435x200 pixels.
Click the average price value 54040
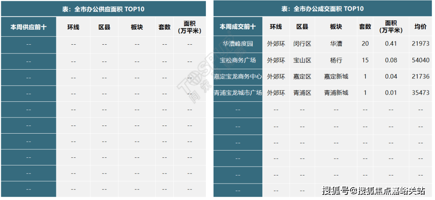pos(420,60)
